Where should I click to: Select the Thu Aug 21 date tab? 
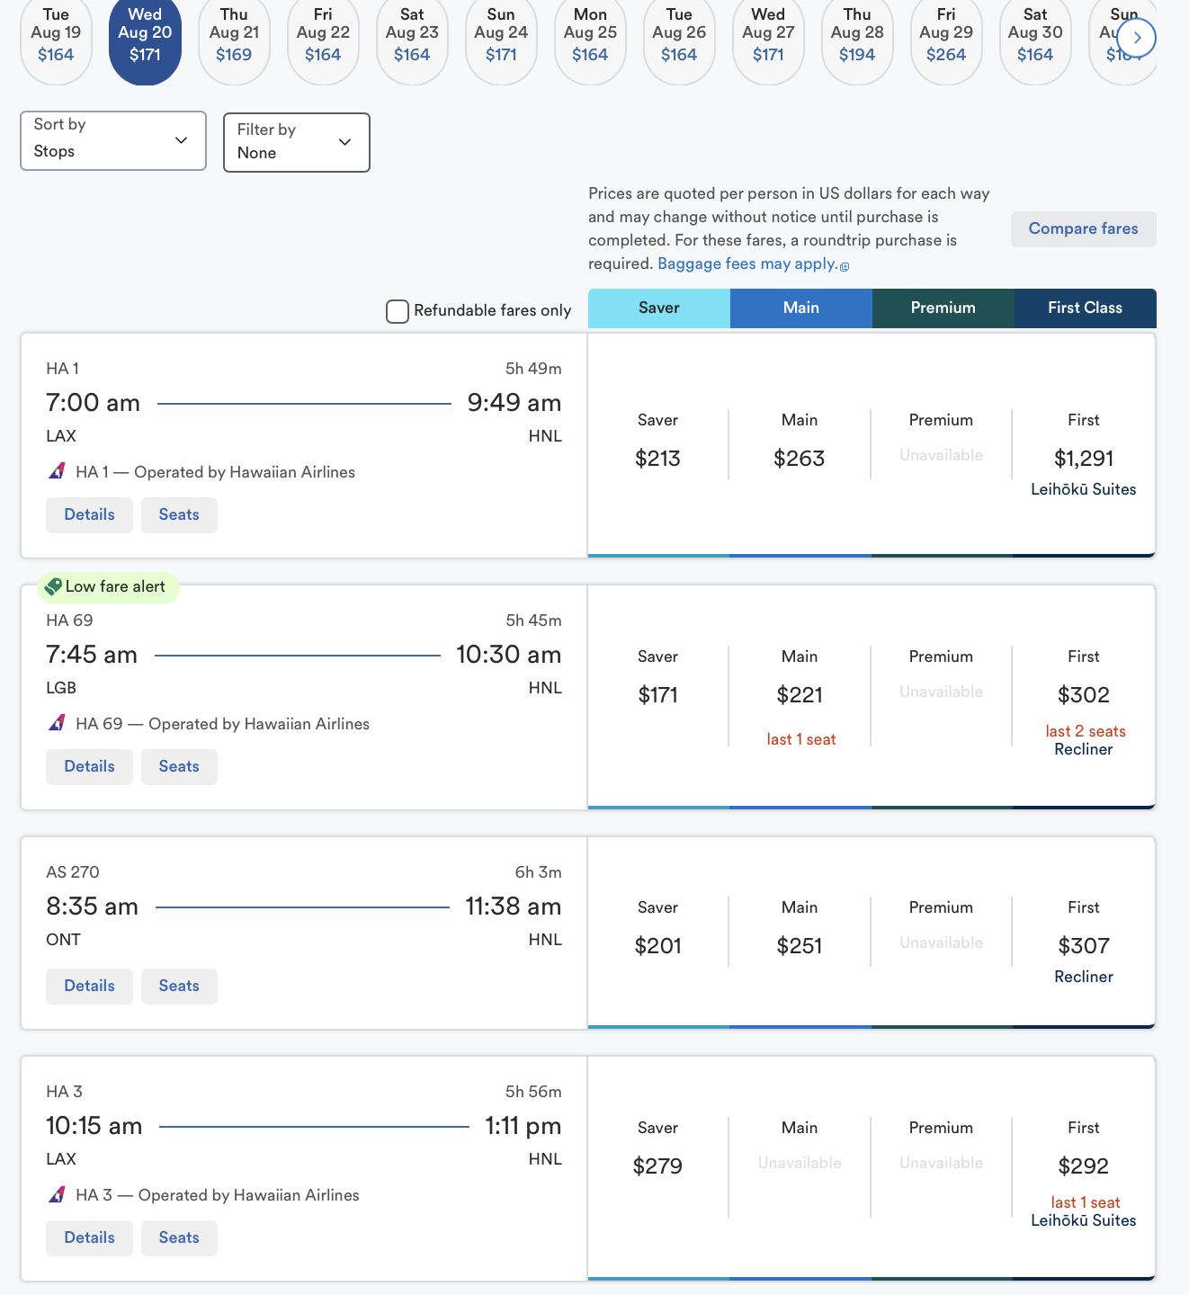(234, 36)
